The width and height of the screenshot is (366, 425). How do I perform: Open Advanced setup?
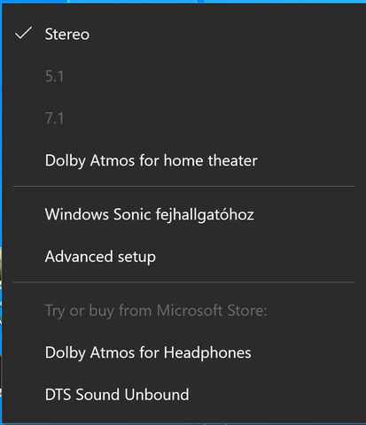tap(183, 257)
